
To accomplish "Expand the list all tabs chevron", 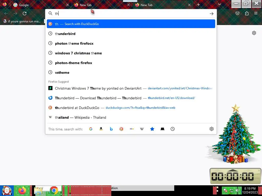I will click(x=219, y=5).
